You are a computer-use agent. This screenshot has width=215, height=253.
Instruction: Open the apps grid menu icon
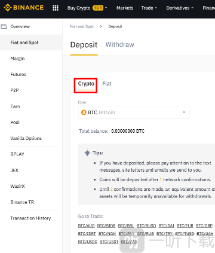[x=56, y=8]
